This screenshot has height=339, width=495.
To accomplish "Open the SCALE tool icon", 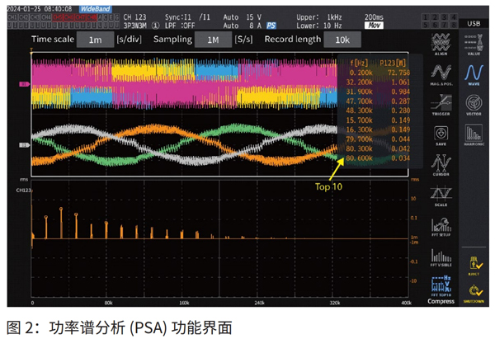I will [440, 196].
